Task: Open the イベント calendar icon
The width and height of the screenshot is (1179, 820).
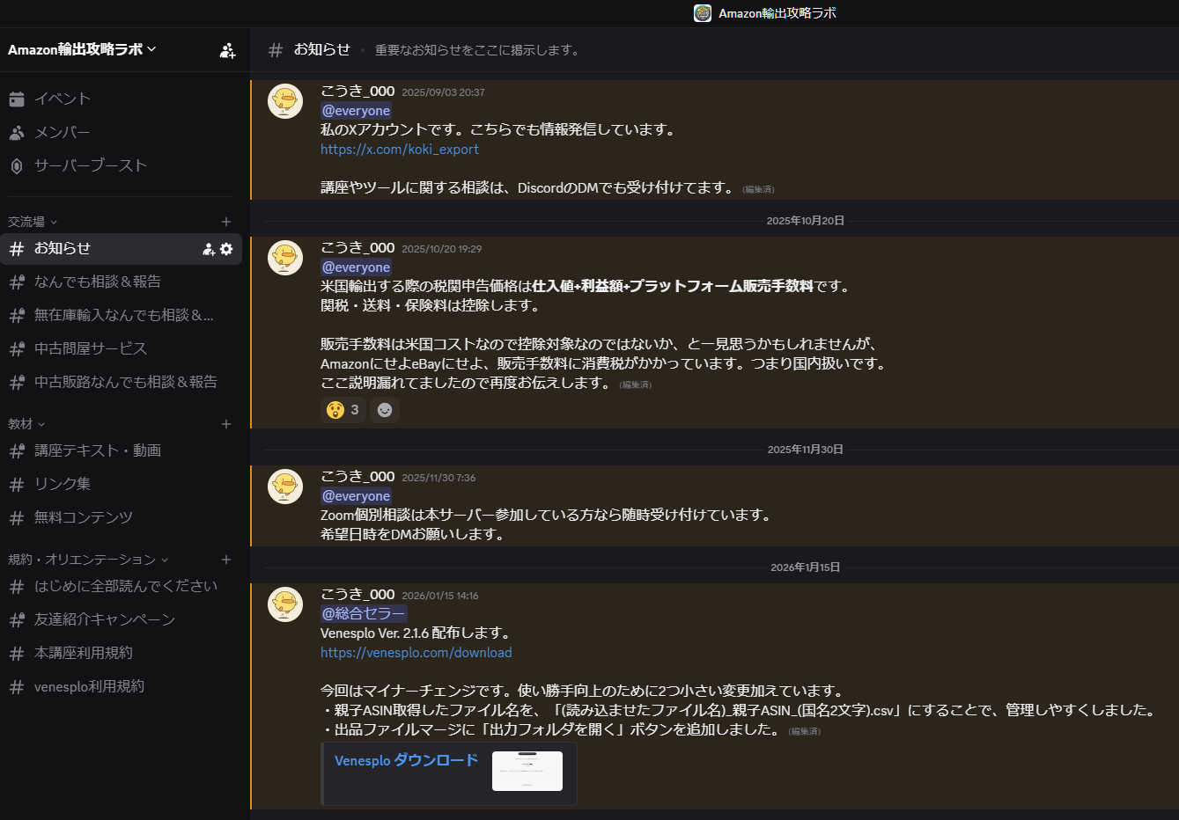Action: click(x=17, y=99)
